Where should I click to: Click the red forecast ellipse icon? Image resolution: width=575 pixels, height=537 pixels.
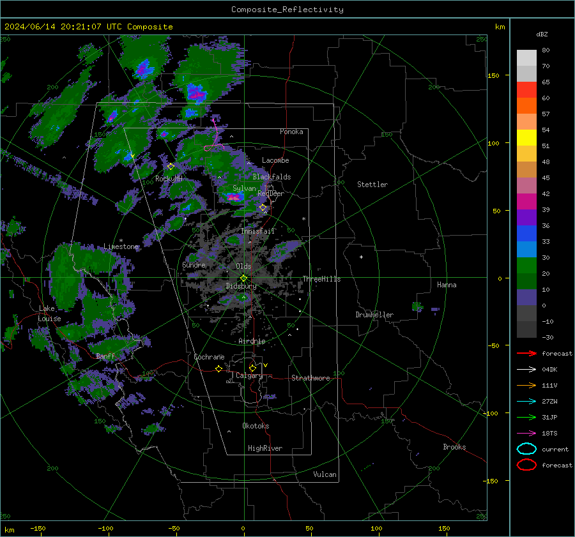526,465
